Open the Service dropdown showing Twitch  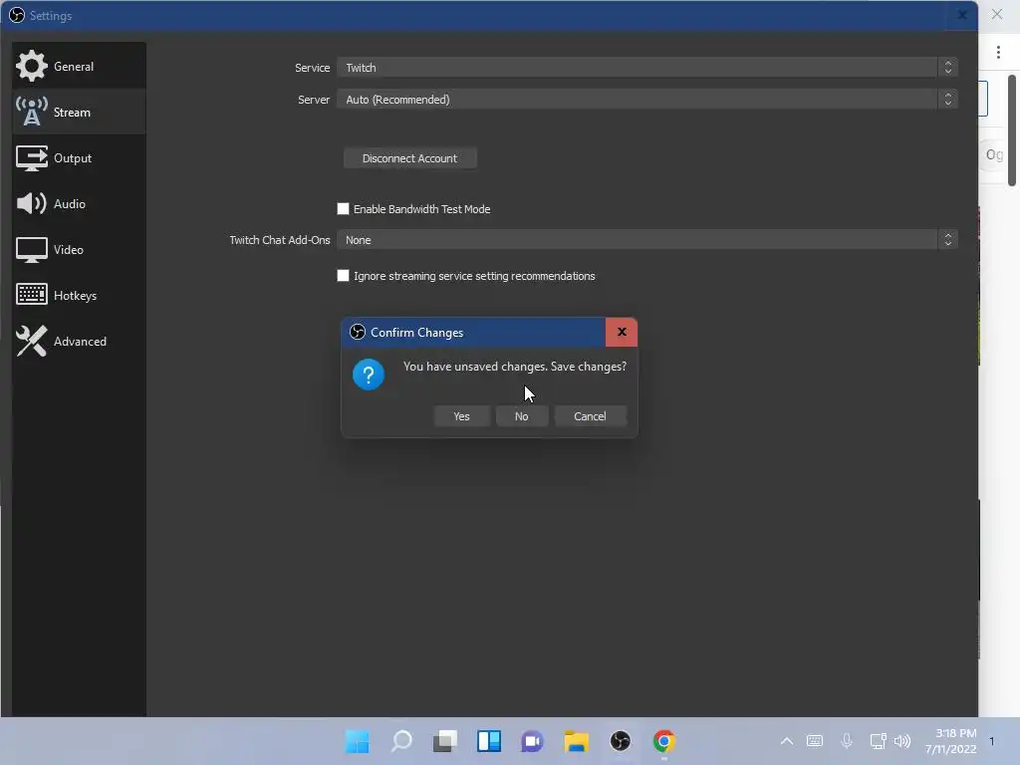(x=647, y=67)
